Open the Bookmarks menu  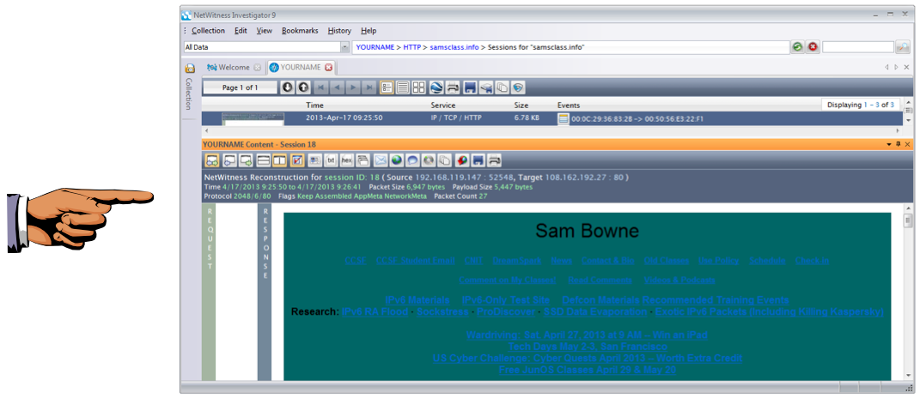click(x=300, y=31)
